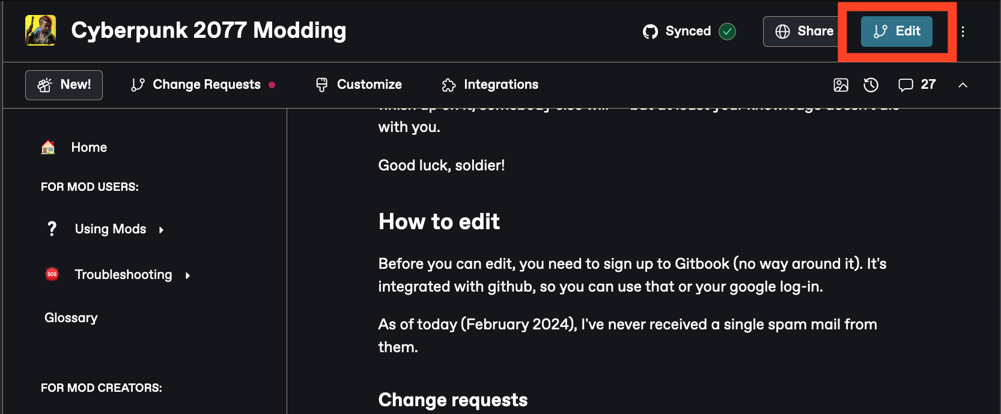1001x414 pixels.
Task: Click the question mark Using Mods icon
Action: tap(52, 229)
